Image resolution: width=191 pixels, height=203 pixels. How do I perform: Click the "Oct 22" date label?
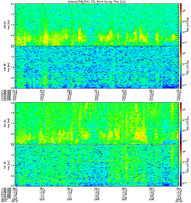tap(15, 201)
